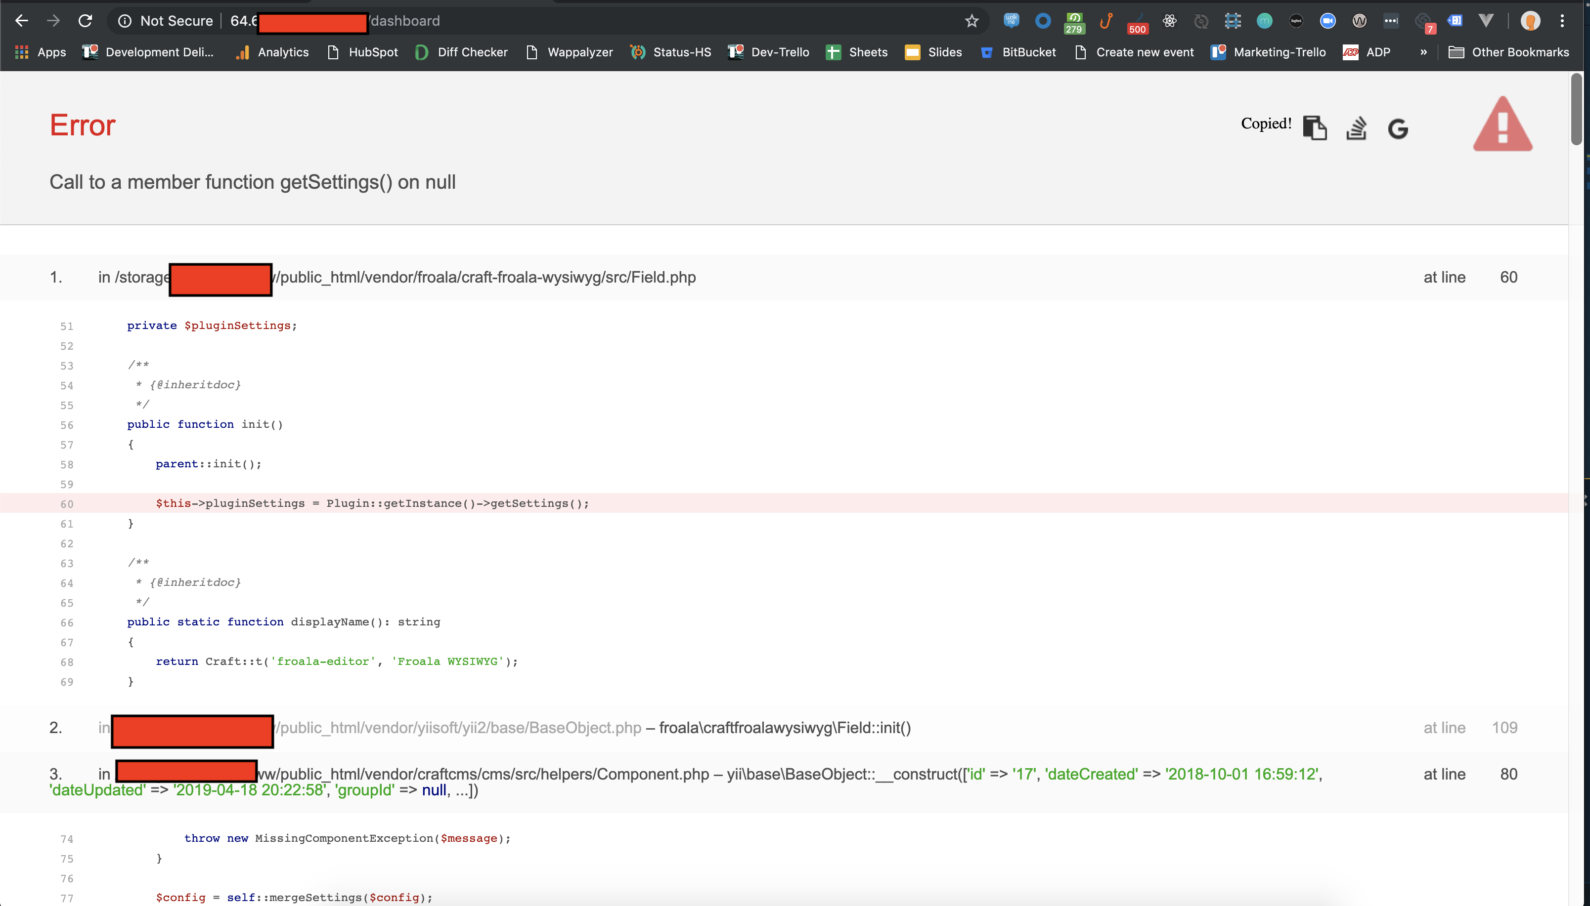Search the error on Google
Screen dimensions: 1590x906
[x=1398, y=129]
